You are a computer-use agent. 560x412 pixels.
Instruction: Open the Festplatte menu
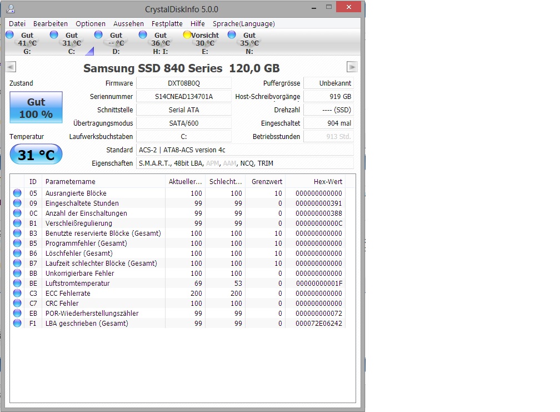[x=167, y=23]
